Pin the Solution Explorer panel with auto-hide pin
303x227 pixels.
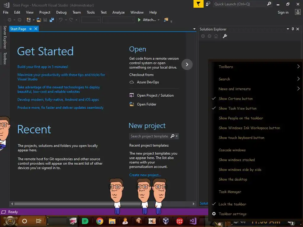(x=293, y=29)
